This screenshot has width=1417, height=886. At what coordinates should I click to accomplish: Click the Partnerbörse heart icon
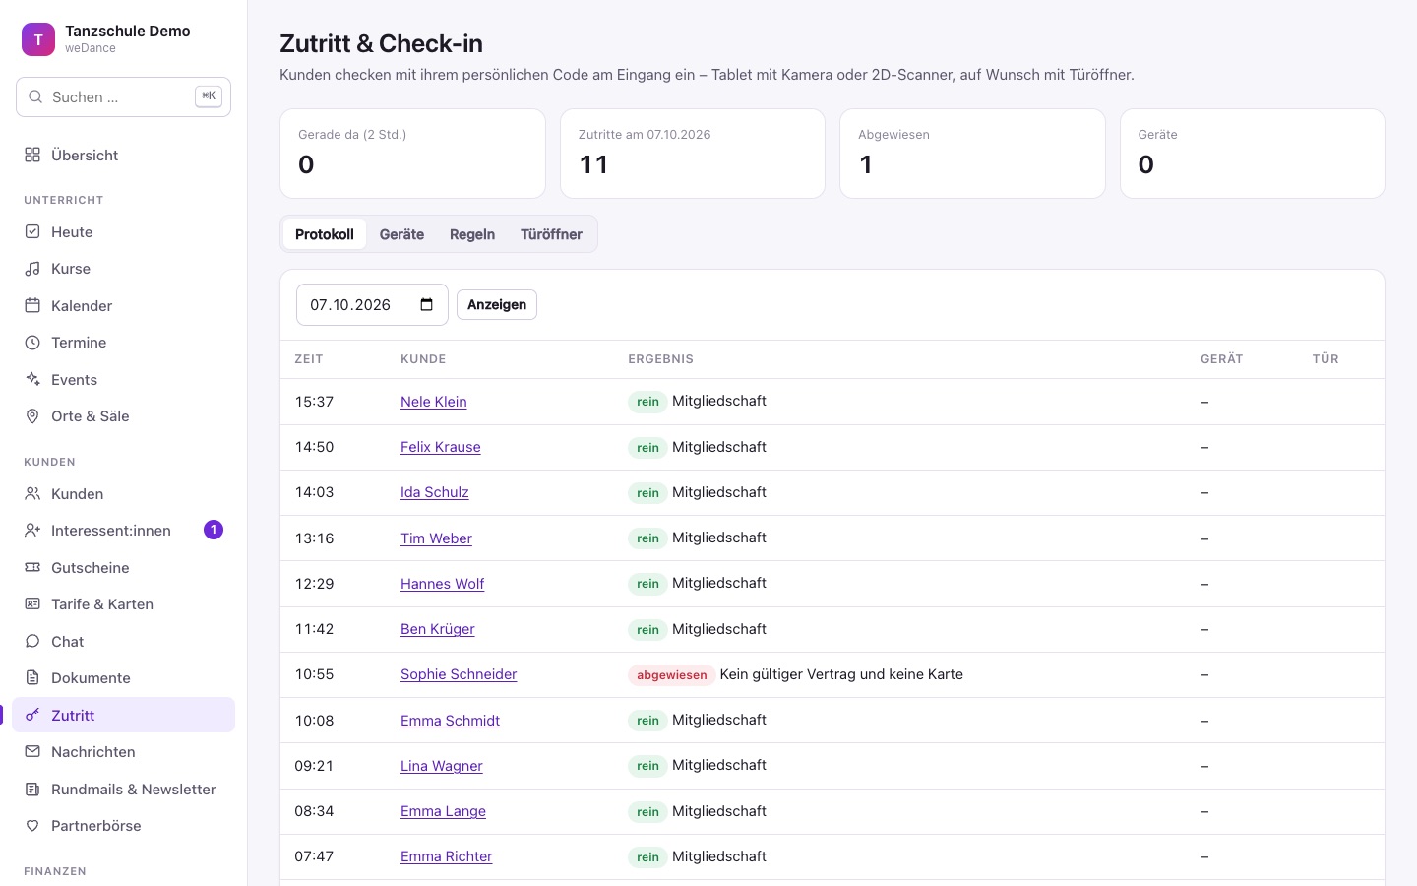[32, 825]
